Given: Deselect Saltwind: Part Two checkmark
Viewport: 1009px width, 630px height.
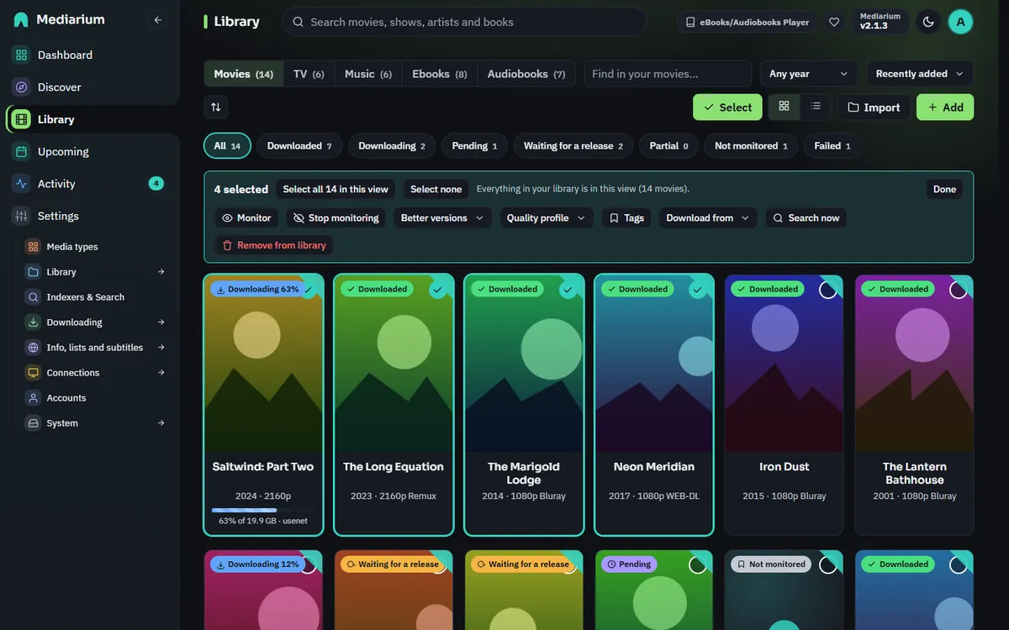Looking at the screenshot, I should click(x=308, y=290).
